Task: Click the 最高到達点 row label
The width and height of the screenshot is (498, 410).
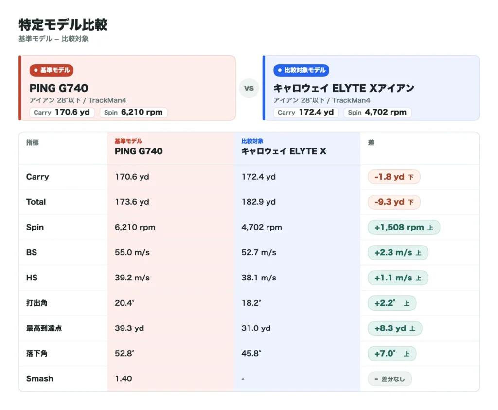Action: [x=44, y=328]
